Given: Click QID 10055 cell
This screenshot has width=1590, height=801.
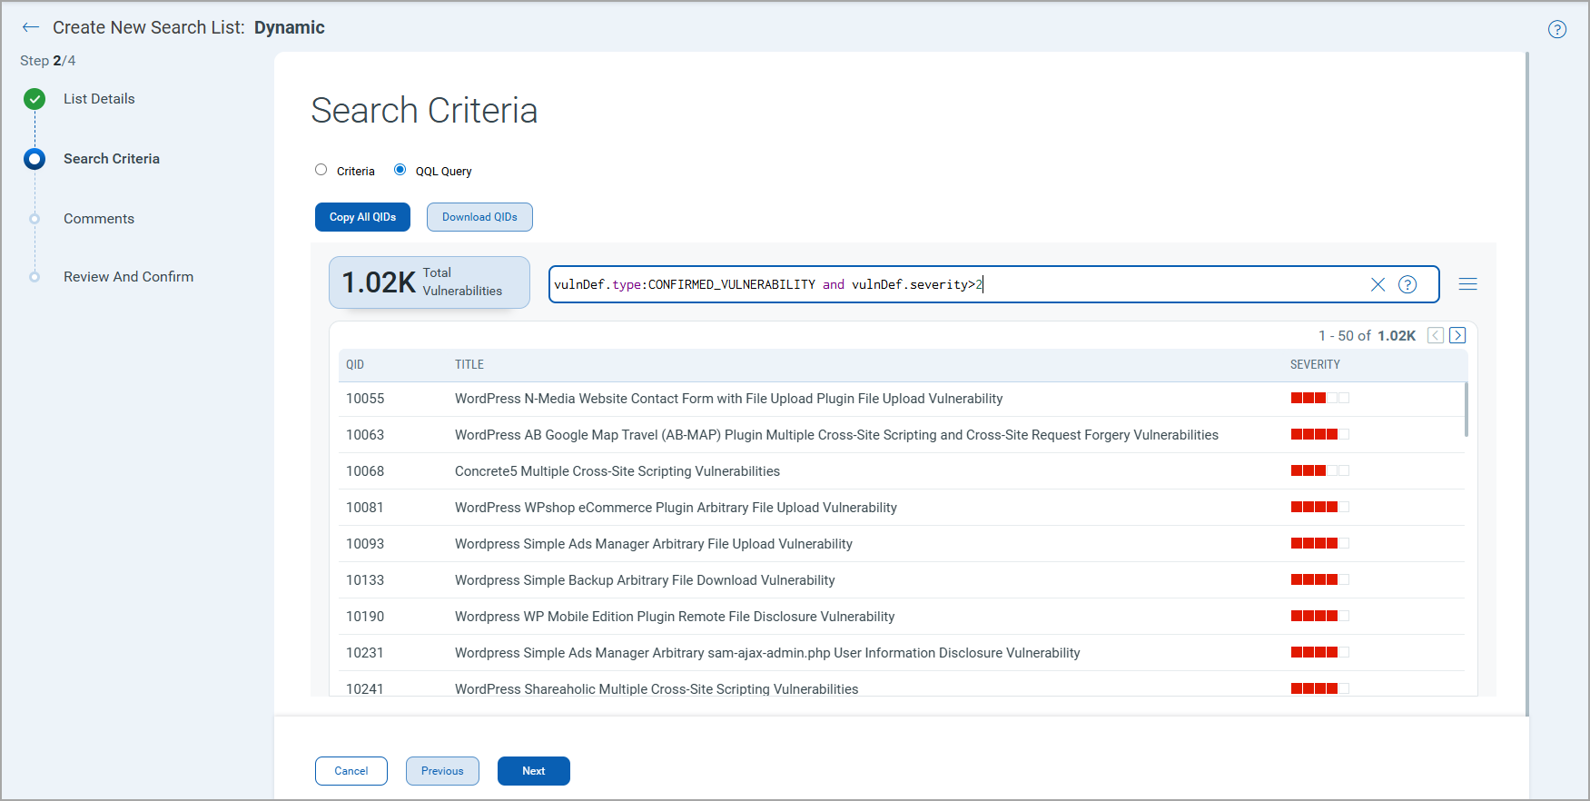Looking at the screenshot, I should tap(365, 399).
